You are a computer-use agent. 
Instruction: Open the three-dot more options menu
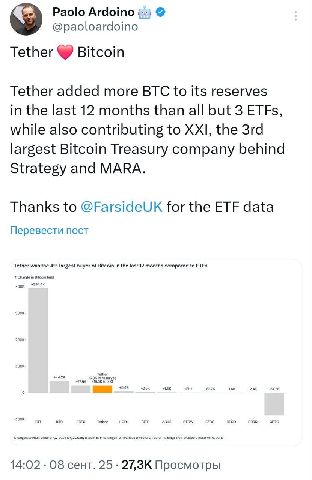point(296,16)
